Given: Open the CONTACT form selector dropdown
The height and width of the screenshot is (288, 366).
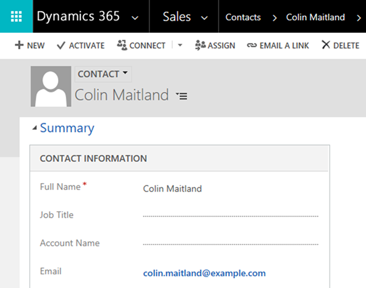Looking at the screenshot, I should point(126,73).
